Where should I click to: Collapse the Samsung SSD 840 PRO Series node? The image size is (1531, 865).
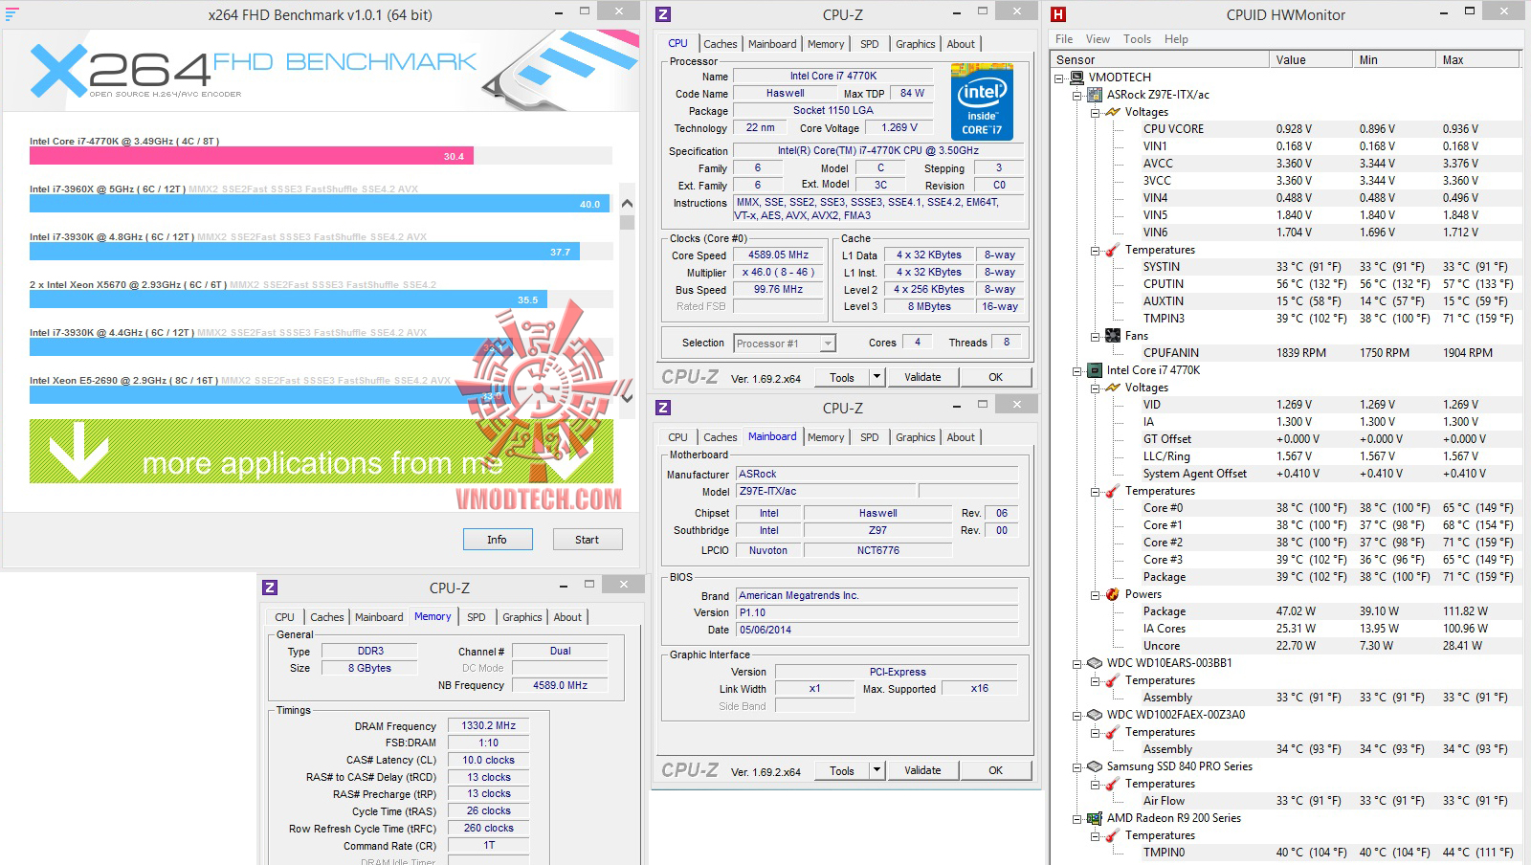click(1077, 766)
